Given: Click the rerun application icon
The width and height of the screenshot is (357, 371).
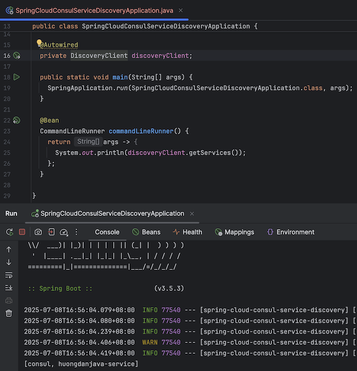Looking at the screenshot, I should 10,232.
